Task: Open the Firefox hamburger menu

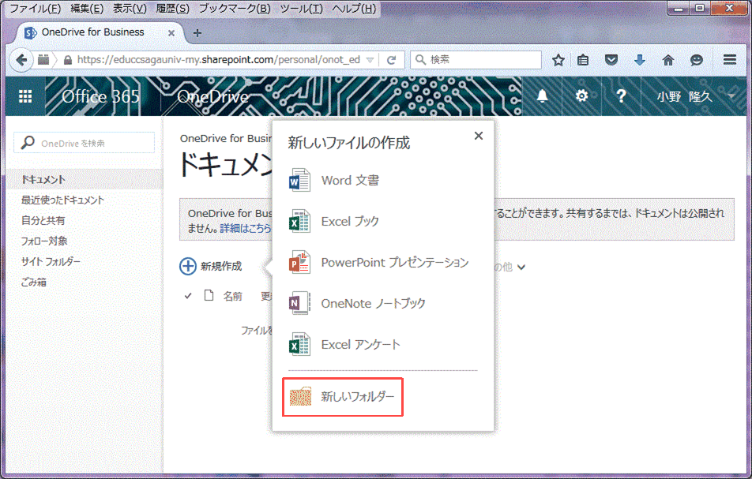Action: pos(730,59)
